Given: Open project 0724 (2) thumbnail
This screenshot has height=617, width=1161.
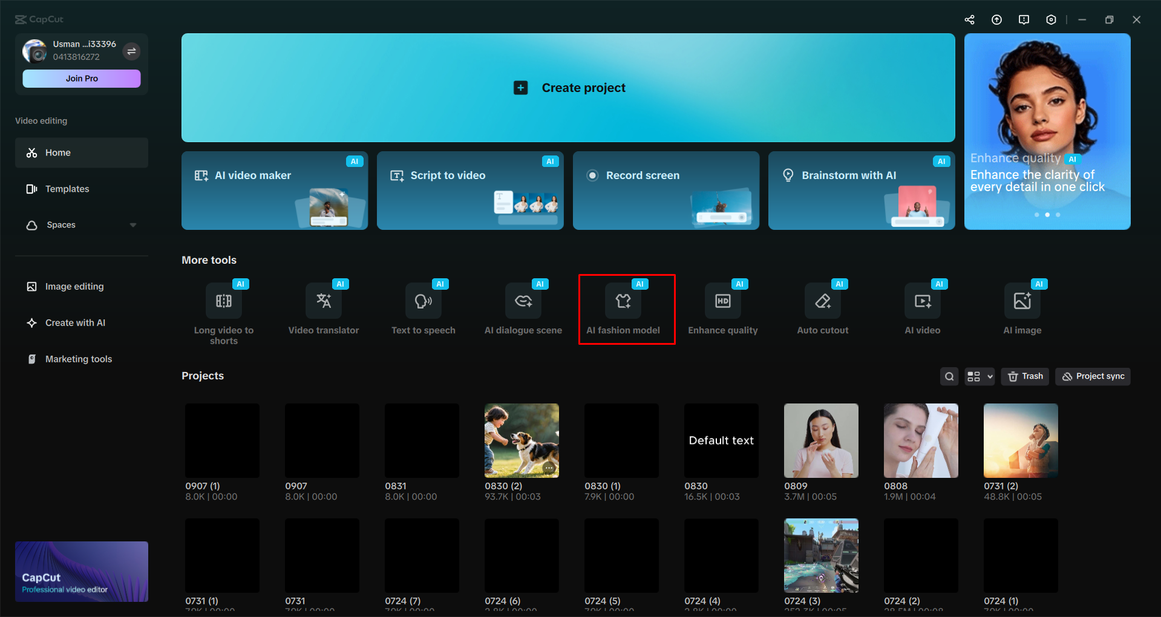Looking at the screenshot, I should [921, 555].
